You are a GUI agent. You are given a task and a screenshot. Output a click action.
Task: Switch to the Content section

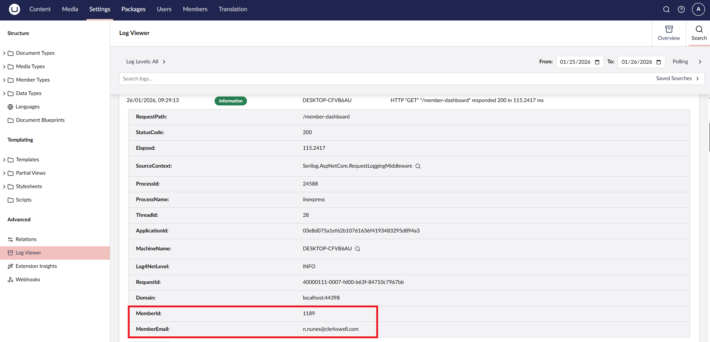(40, 9)
